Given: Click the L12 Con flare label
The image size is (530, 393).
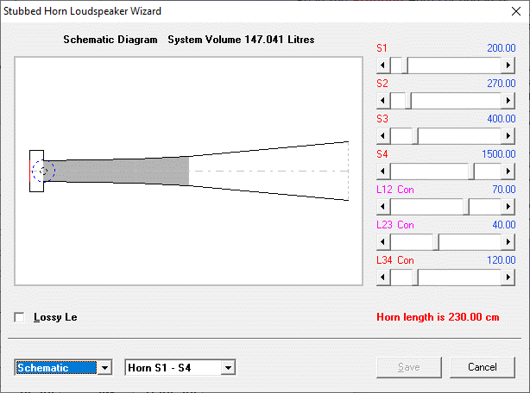Looking at the screenshot, I should (395, 190).
